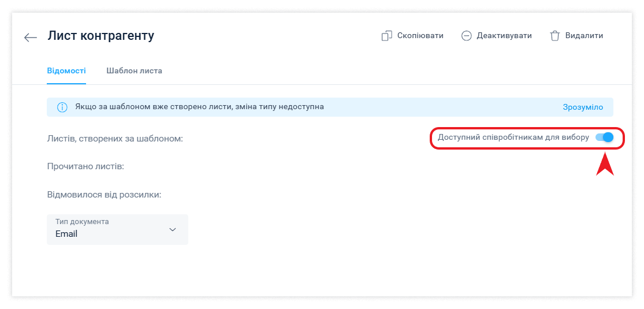Expand the Тип документа chevron arrow
644x309 pixels.
(172, 229)
